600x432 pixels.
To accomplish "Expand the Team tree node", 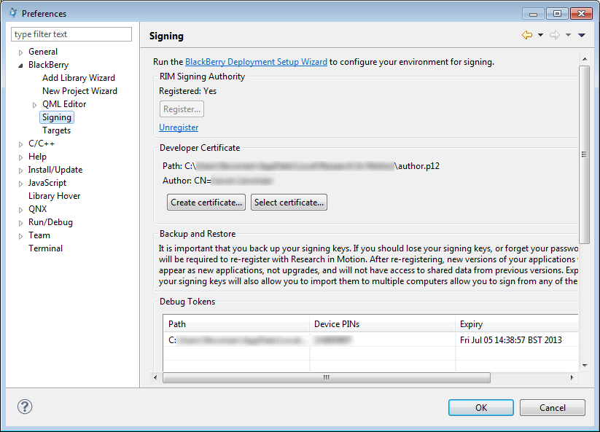I will (20, 236).
